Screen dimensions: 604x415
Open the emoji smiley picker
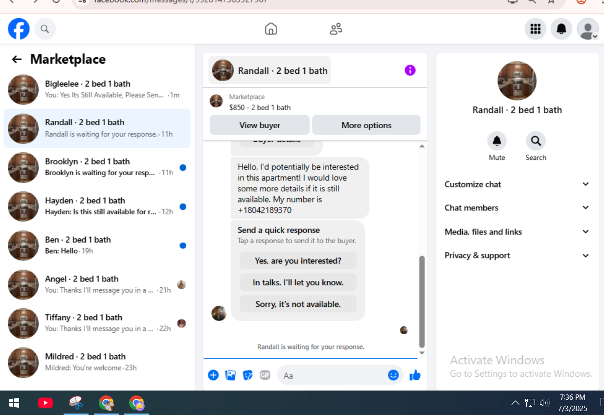(x=393, y=375)
